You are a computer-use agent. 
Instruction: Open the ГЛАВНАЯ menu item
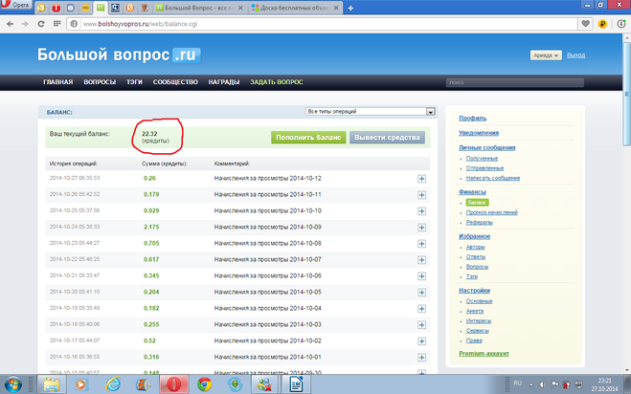58,82
